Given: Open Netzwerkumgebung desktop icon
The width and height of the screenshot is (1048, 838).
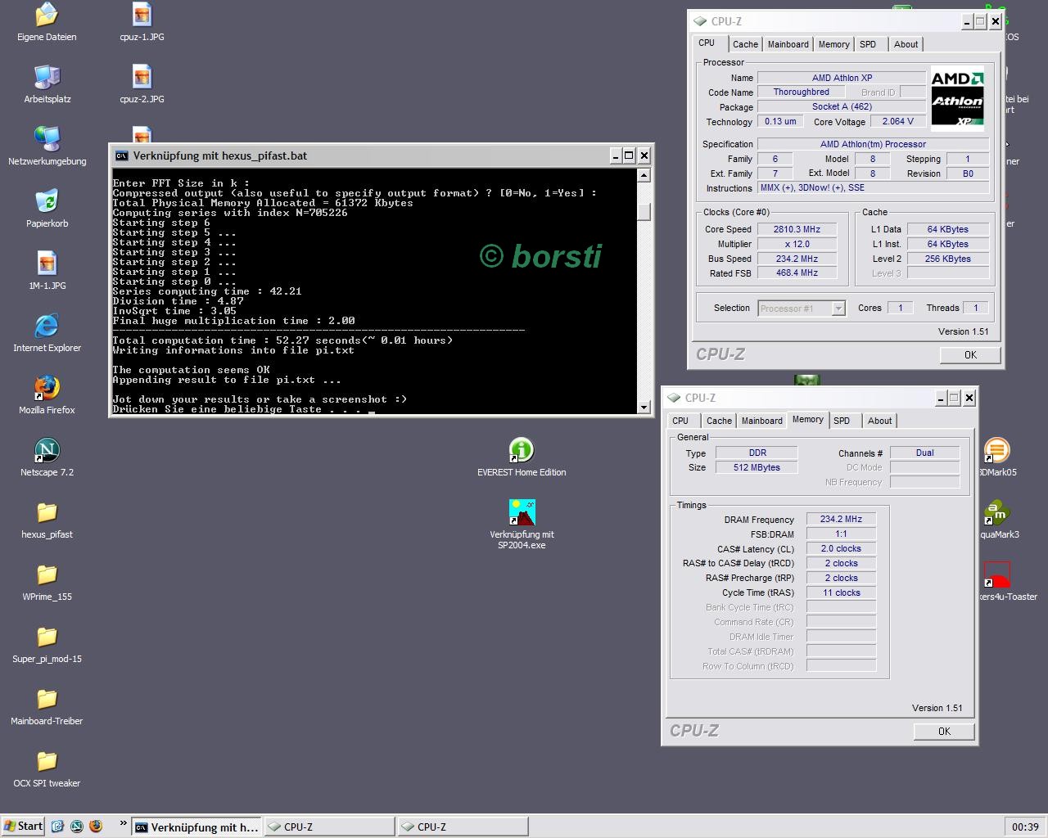Looking at the screenshot, I should tap(47, 140).
